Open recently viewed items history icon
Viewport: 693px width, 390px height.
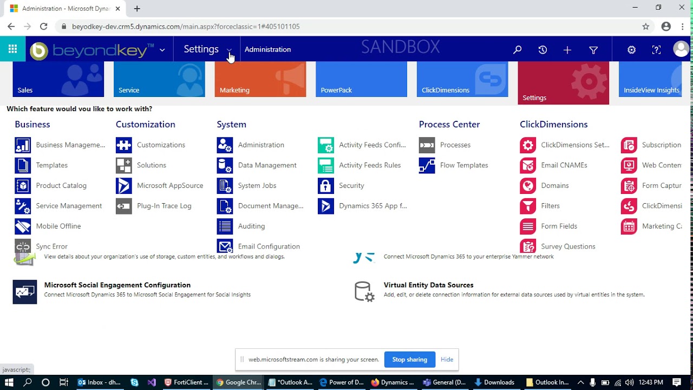tap(542, 50)
